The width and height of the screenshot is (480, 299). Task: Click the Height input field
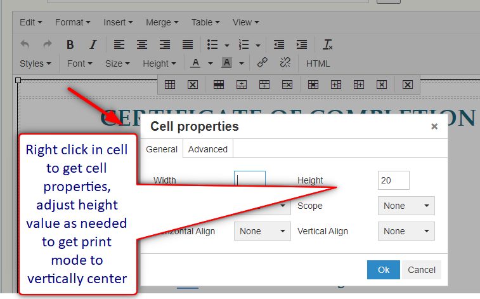(x=393, y=180)
